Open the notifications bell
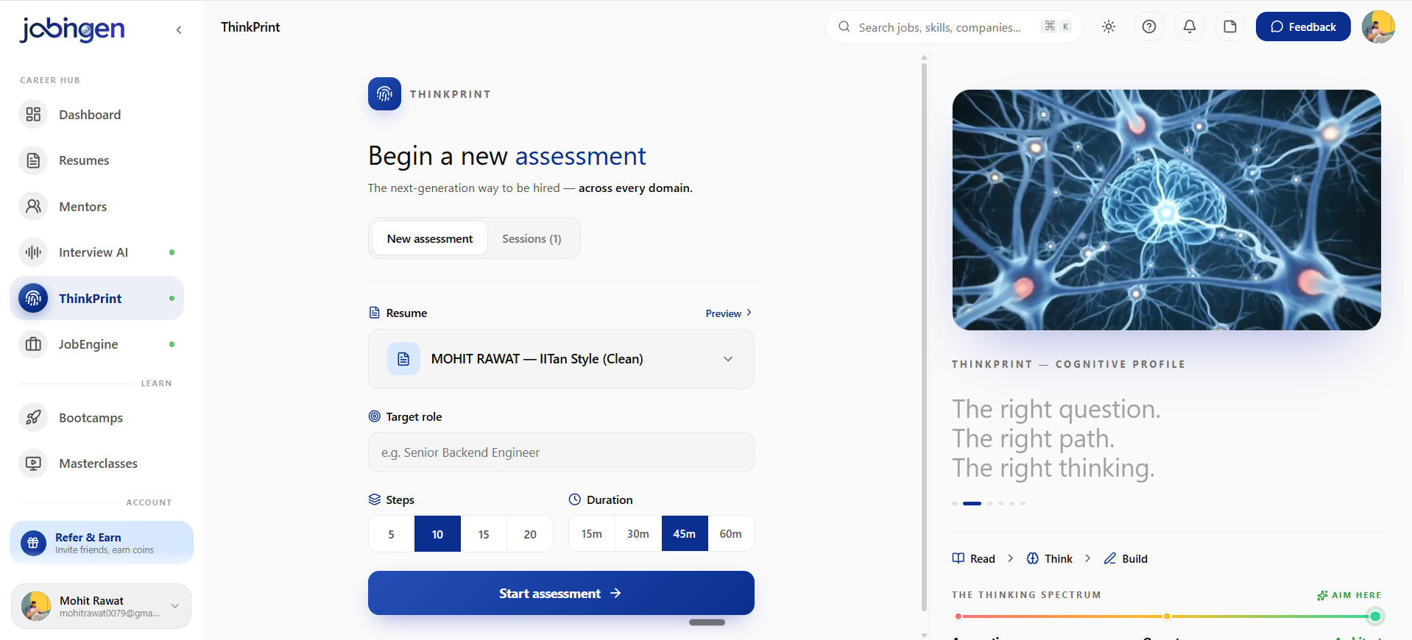The height and width of the screenshot is (640, 1412). point(1190,26)
